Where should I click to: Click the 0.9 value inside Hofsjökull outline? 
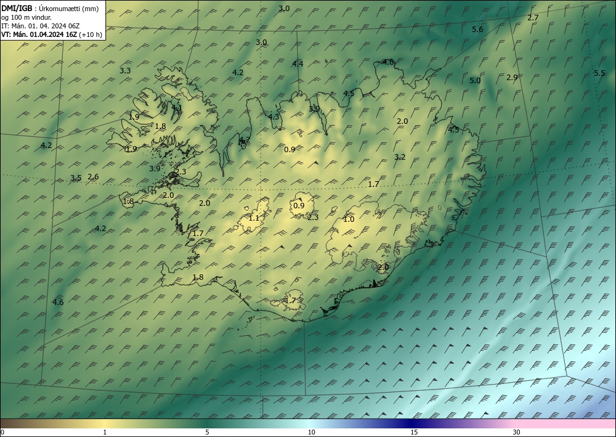pos(299,205)
